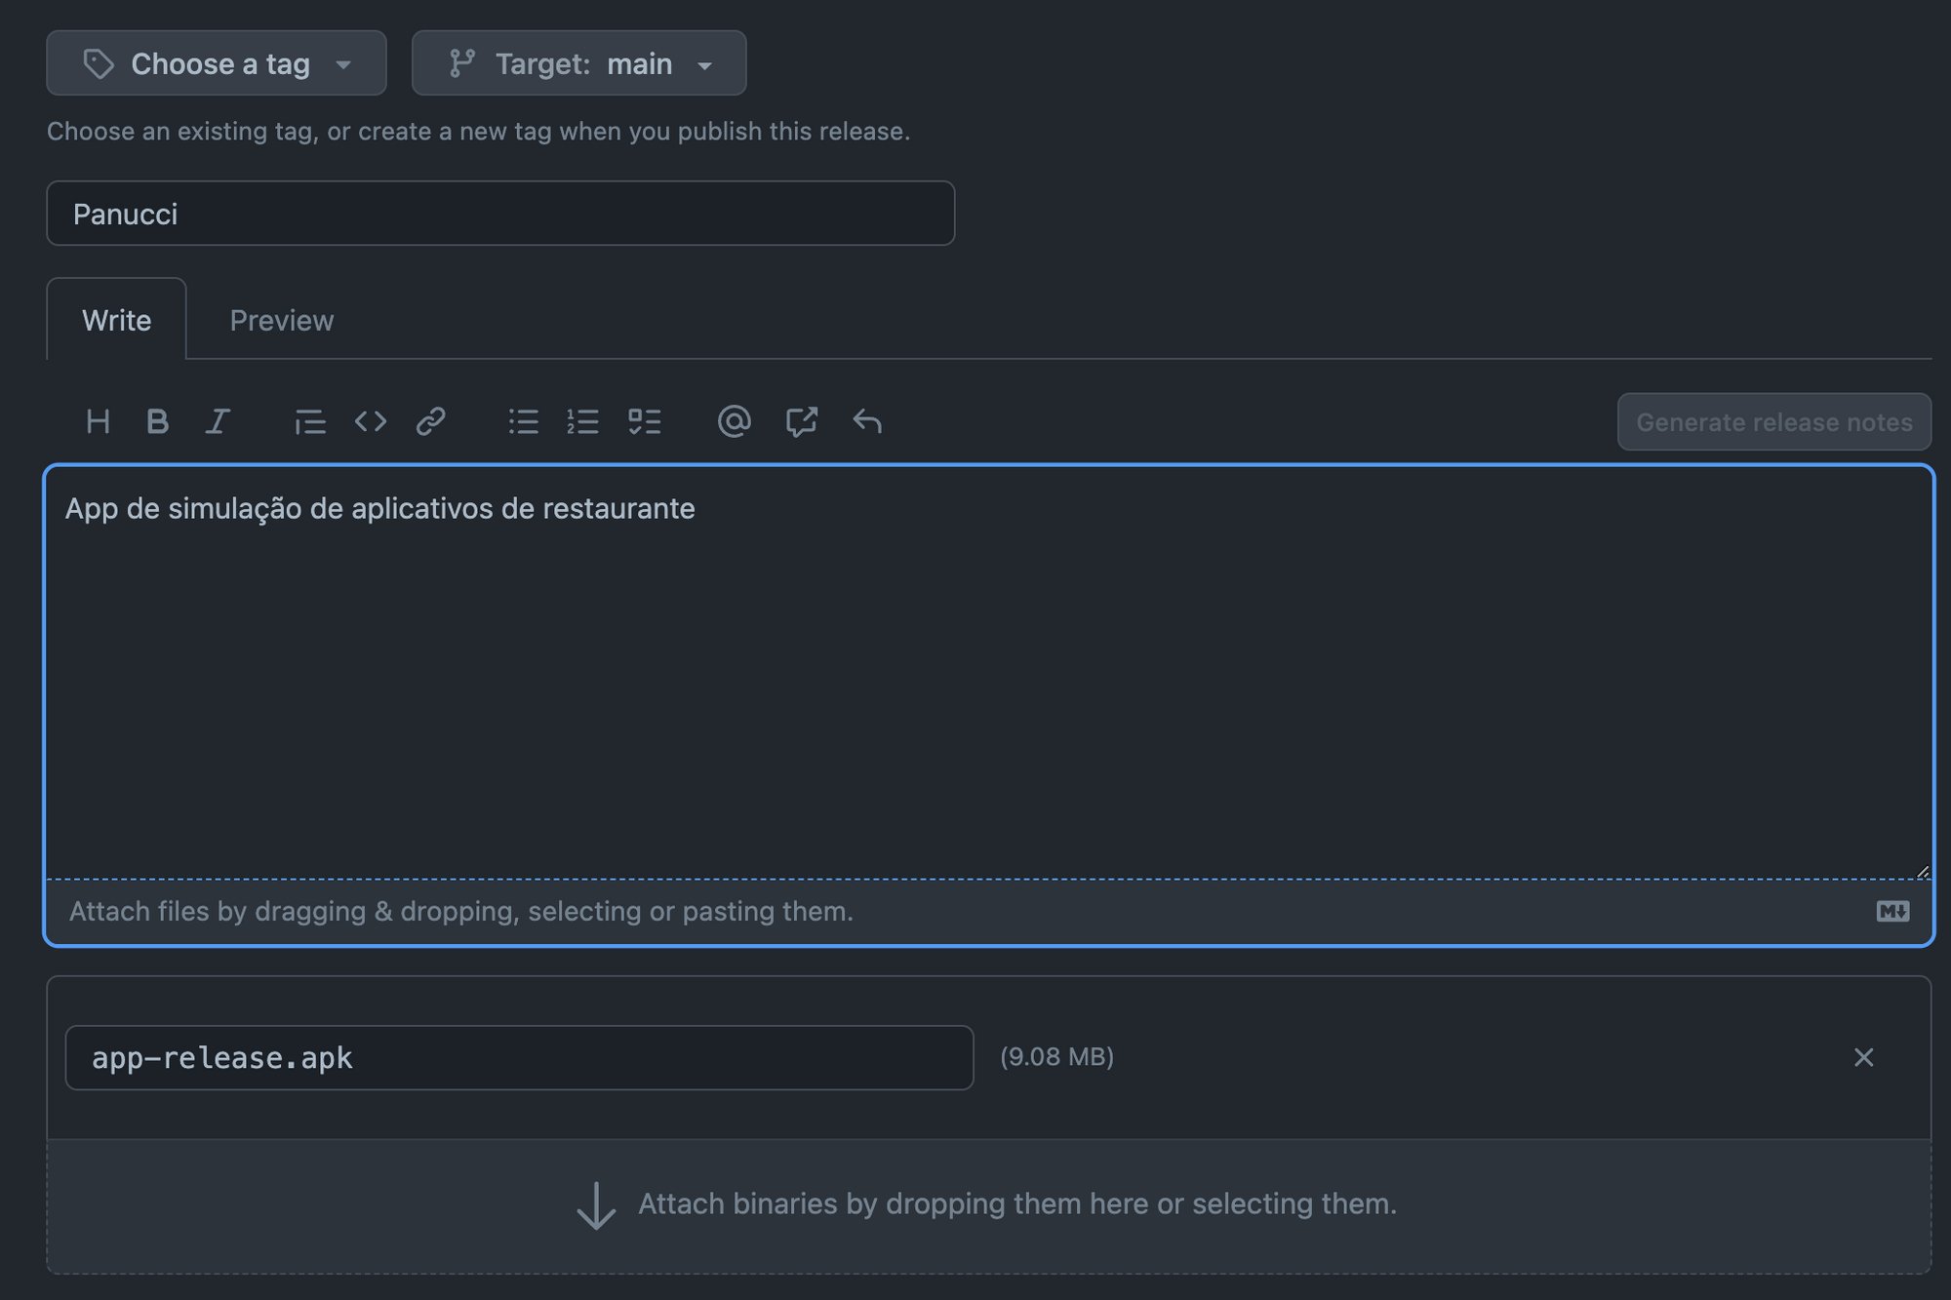The width and height of the screenshot is (1951, 1300).
Task: Add a link with the chain icon
Action: [x=430, y=421]
